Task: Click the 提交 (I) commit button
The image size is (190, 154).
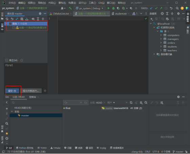Action: [12, 91]
